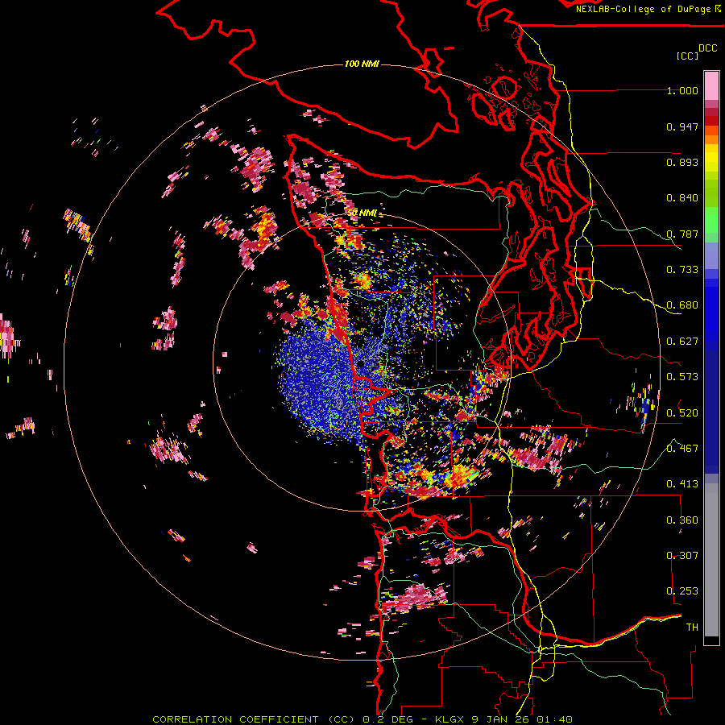725x725 pixels.
Task: Select the 0.893 scale label
Action: [682, 162]
